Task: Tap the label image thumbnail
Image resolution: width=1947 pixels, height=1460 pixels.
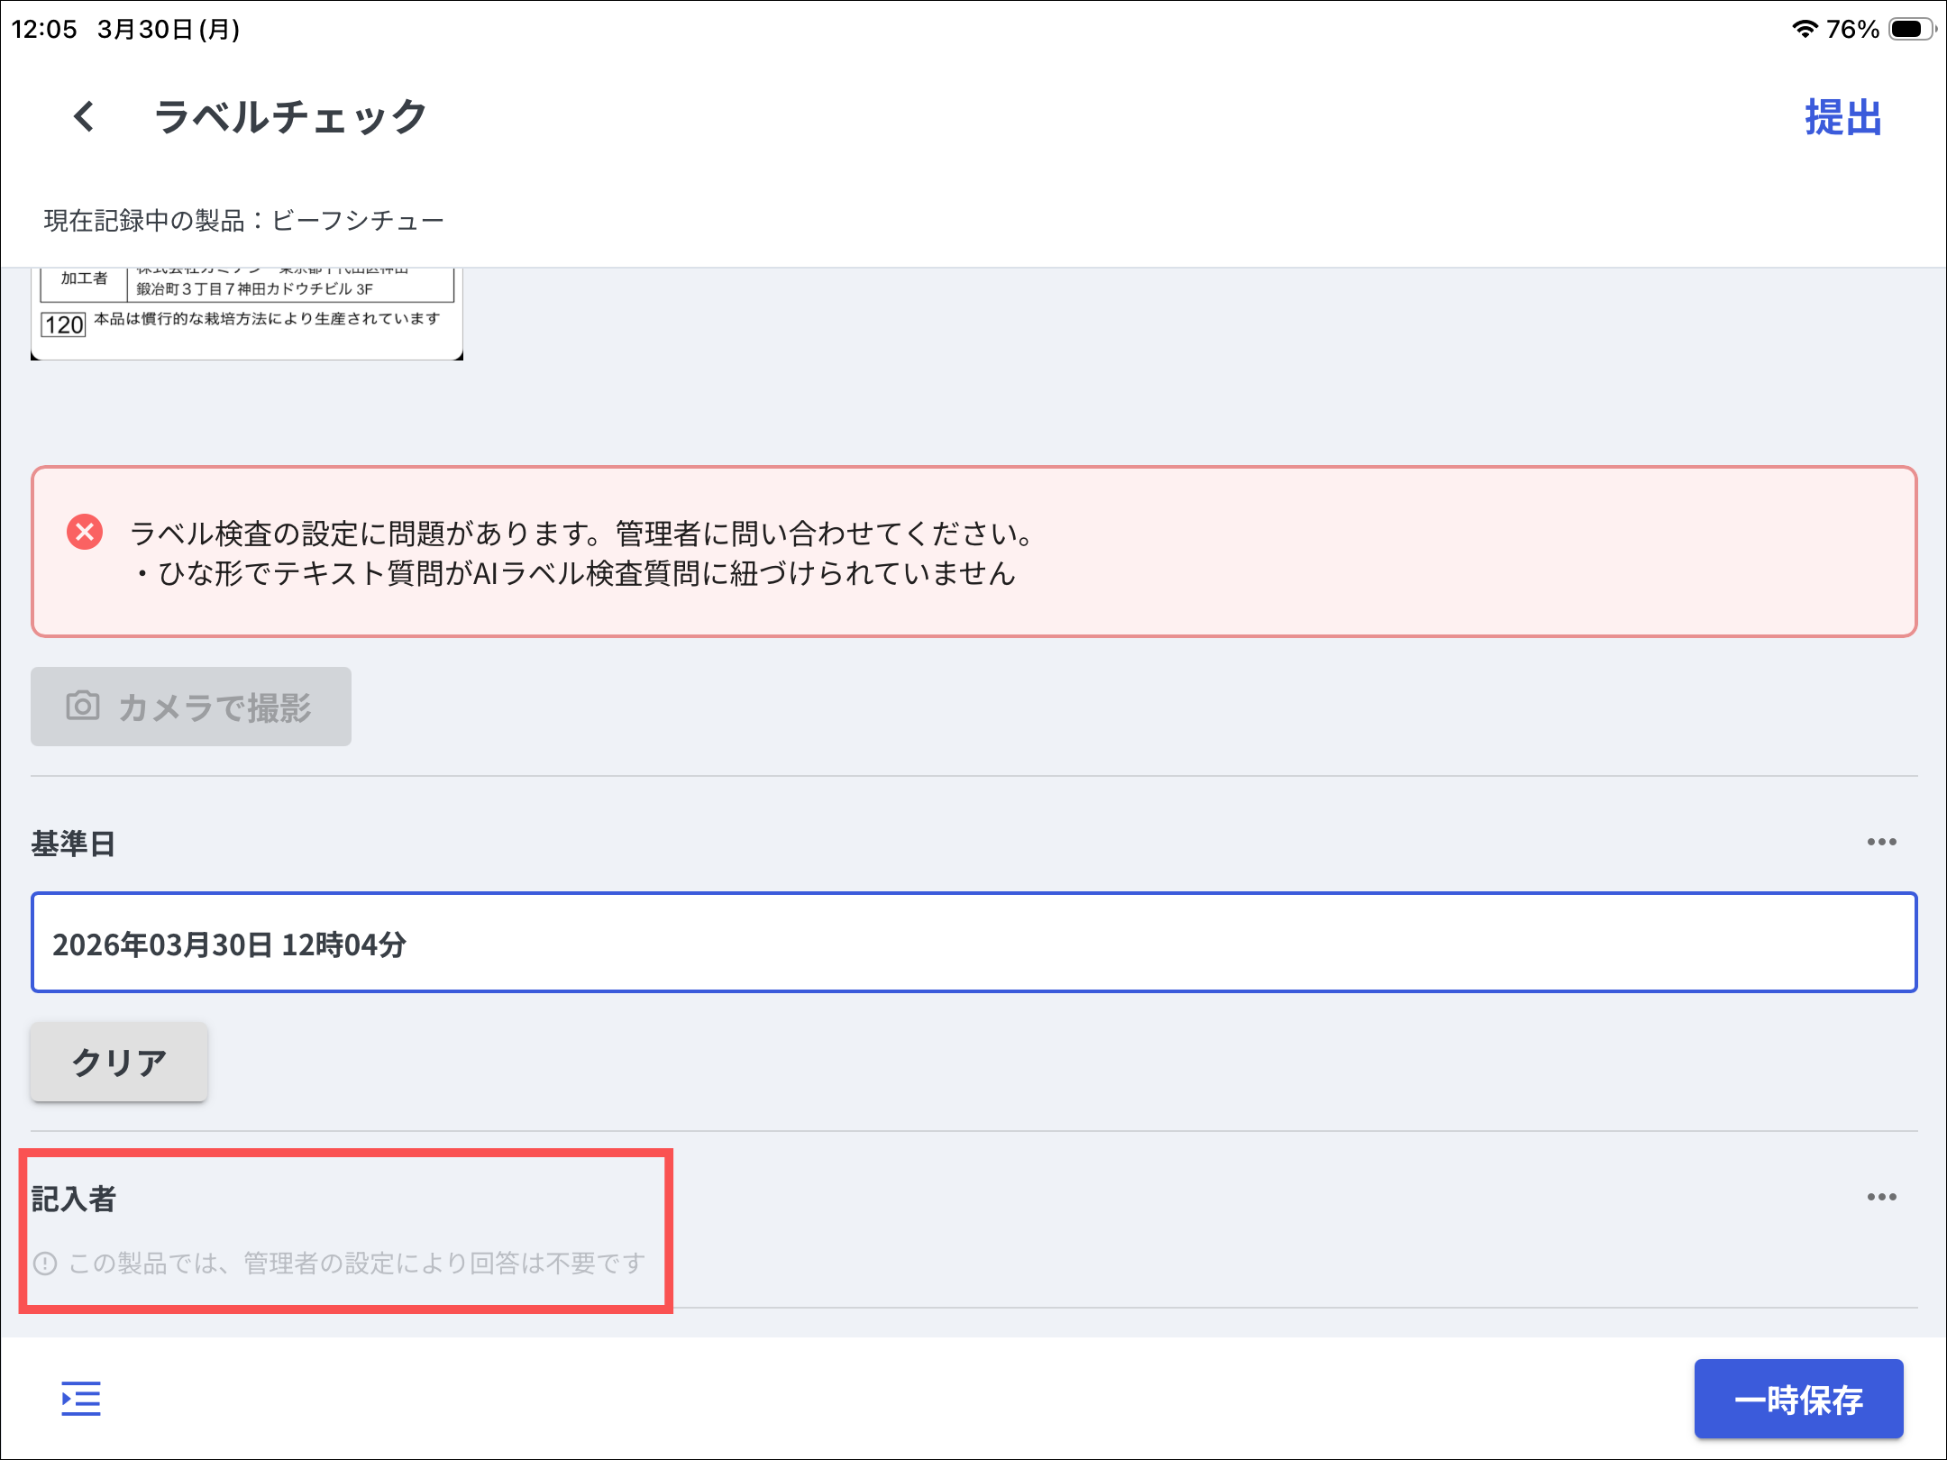Action: [247, 312]
